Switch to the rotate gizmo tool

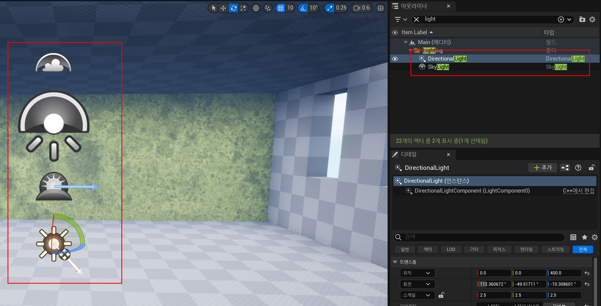point(233,8)
